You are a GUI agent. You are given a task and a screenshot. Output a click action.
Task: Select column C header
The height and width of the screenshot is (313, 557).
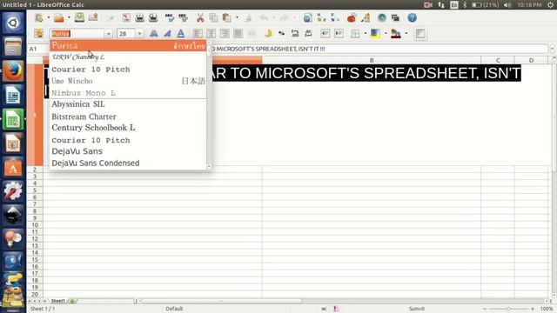pyautogui.click(x=498, y=60)
